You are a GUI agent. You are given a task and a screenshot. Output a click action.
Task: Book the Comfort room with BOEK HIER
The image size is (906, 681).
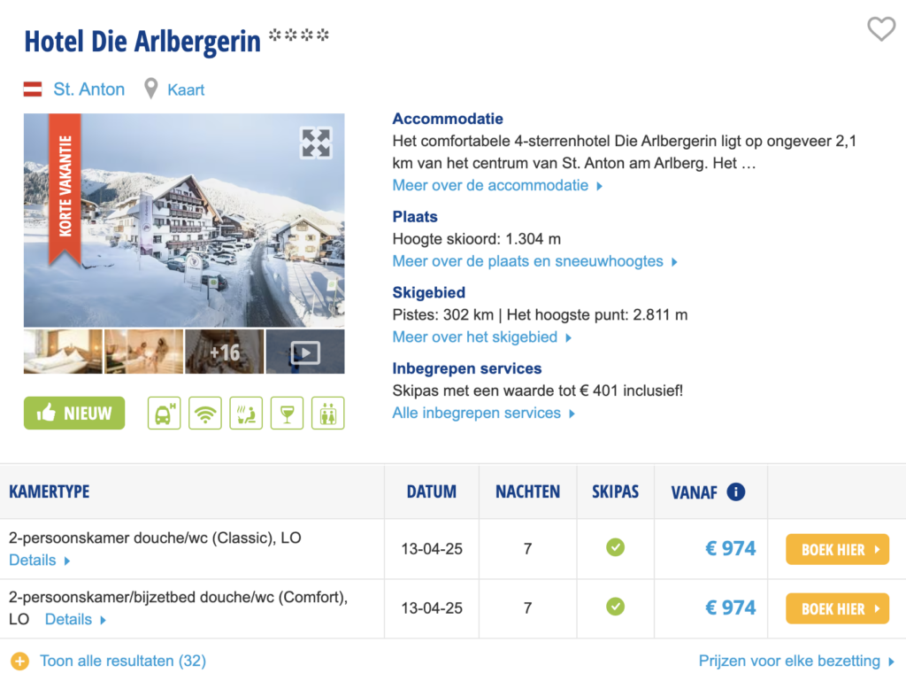[837, 608]
